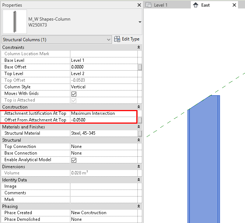Click the W250X73 column type thumbnail
The width and height of the screenshot is (245, 223).
point(15,22)
